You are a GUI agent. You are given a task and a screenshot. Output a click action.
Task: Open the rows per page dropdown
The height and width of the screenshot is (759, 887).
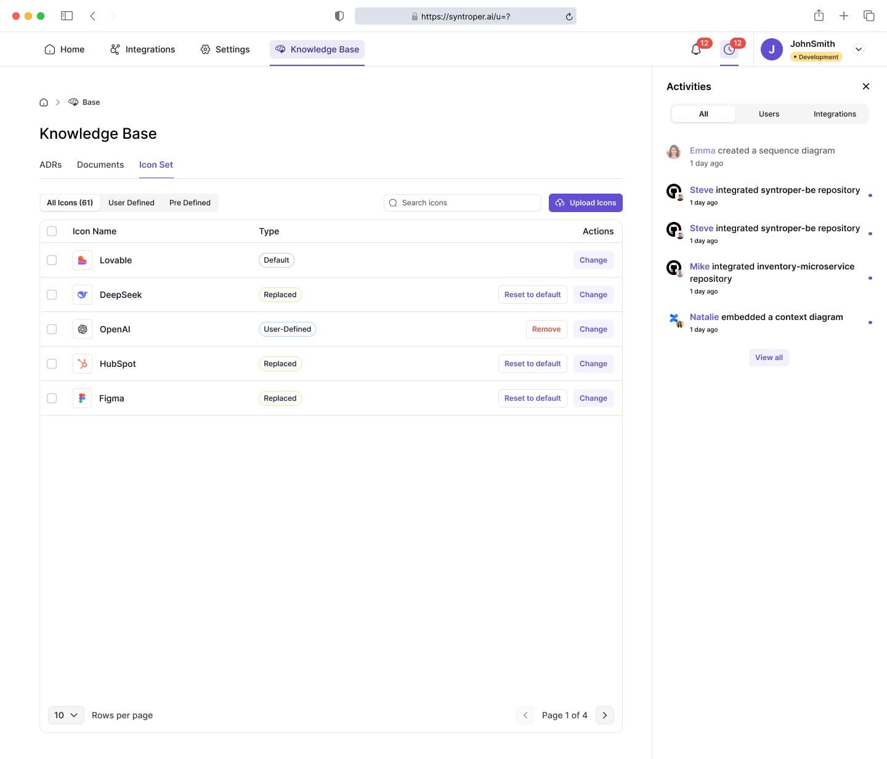[x=66, y=715]
